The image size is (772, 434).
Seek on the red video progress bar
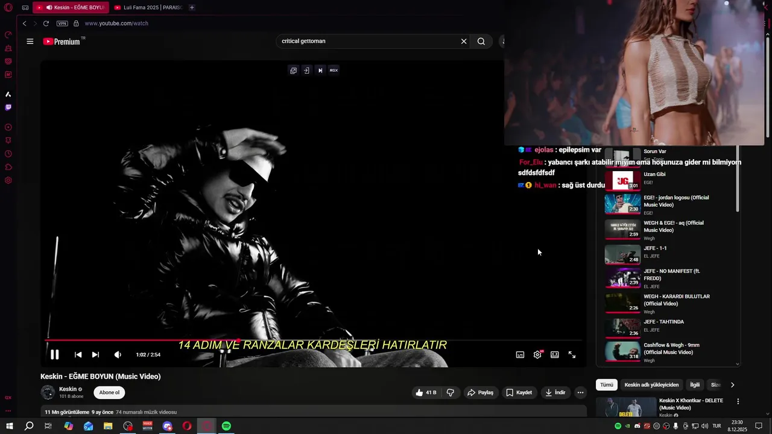[314, 341]
